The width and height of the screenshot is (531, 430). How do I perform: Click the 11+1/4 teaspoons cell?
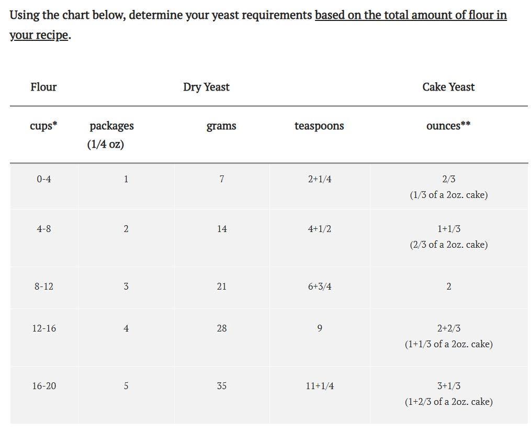(320, 386)
